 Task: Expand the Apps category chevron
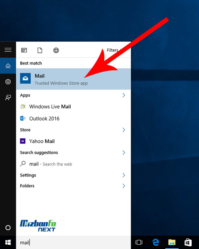pyautogui.click(x=124, y=95)
